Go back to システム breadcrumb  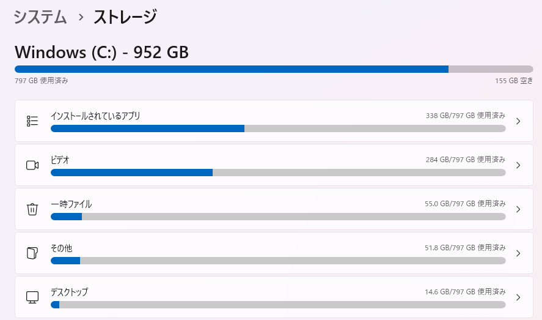click(x=40, y=17)
